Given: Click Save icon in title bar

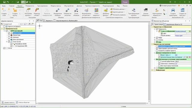Looking at the screenshot, I should (x=4, y=2).
